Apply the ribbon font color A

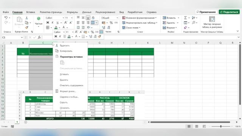64,28
